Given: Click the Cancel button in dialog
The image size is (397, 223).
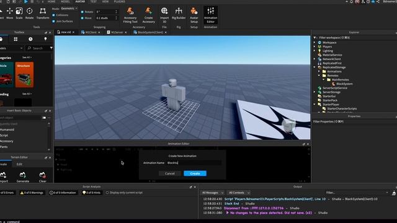Looking at the screenshot, I should [x=169, y=173].
